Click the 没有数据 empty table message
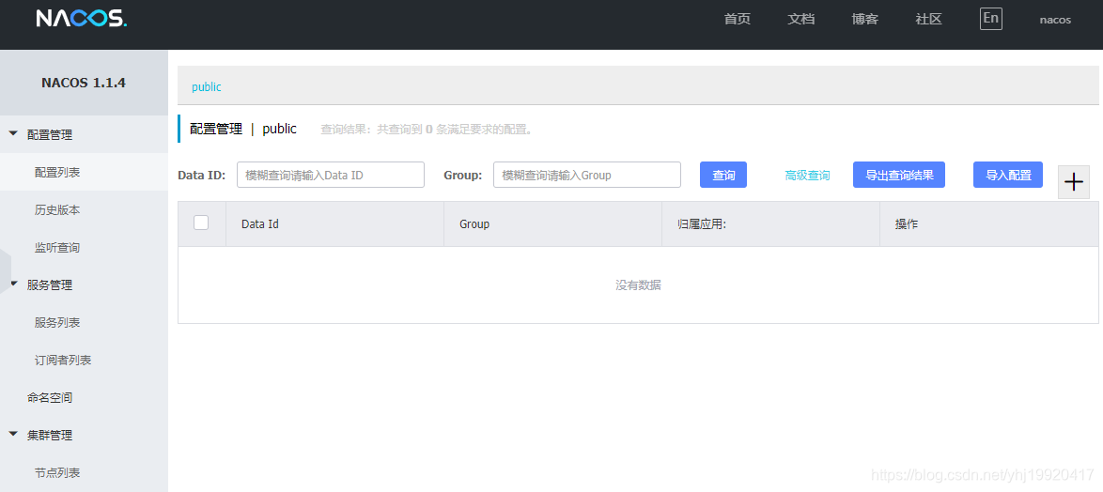1103x492 pixels. point(638,285)
